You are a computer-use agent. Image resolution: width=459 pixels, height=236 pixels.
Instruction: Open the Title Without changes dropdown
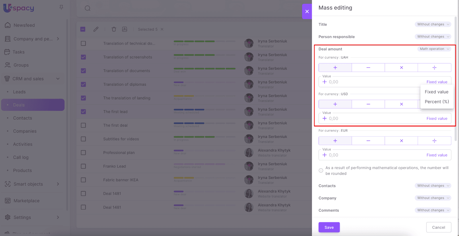coord(433,24)
